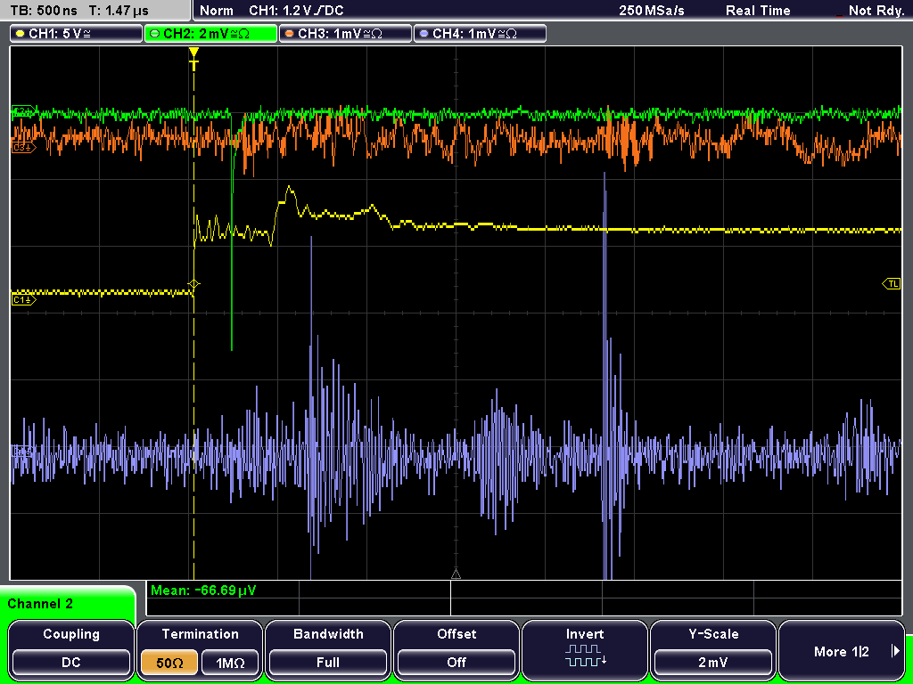Set termination to 1MΩ
The image size is (913, 684).
click(230, 663)
